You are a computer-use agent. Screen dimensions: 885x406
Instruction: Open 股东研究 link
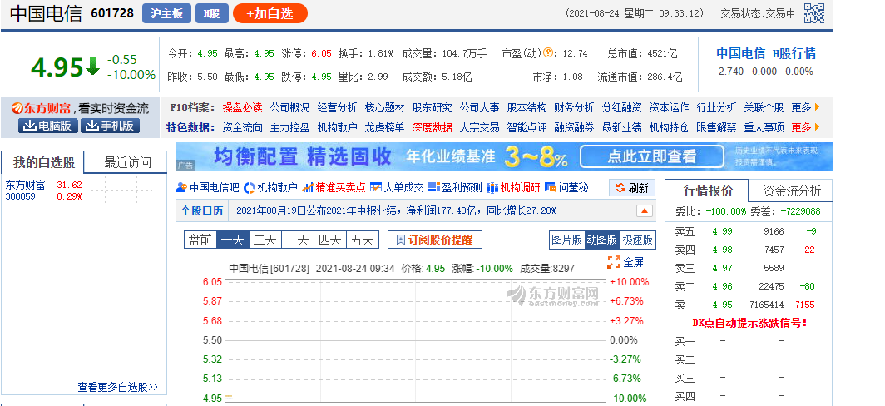click(432, 107)
